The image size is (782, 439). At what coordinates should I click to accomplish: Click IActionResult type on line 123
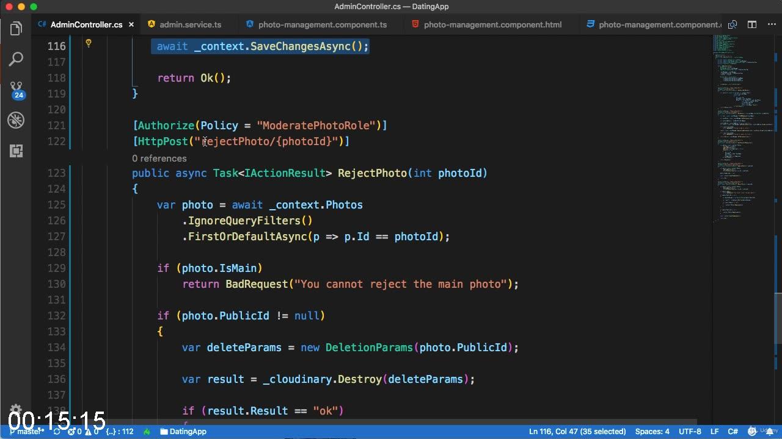(x=285, y=173)
